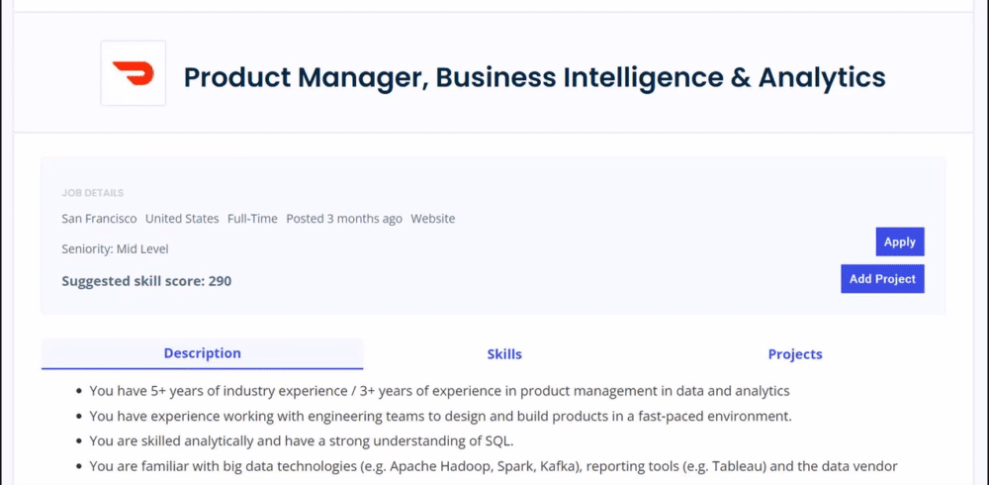This screenshot has width=989, height=485.
Task: Click the Product Manager job title heading
Action: [535, 77]
